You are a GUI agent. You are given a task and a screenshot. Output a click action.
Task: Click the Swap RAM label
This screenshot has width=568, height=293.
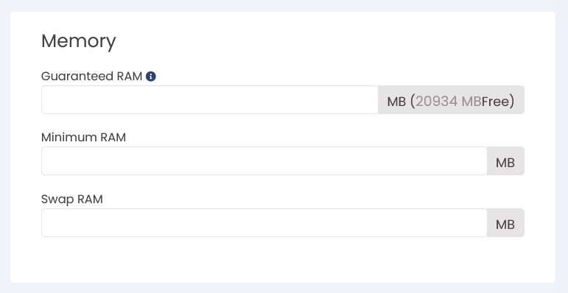click(x=72, y=200)
